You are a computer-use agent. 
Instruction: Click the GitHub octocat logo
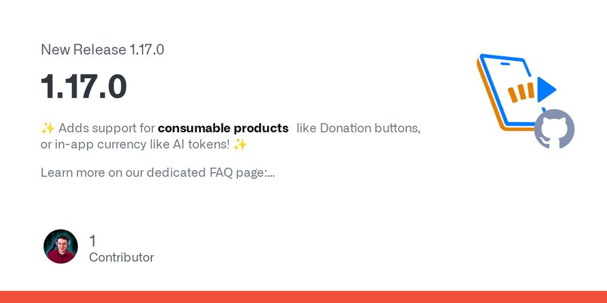(554, 129)
